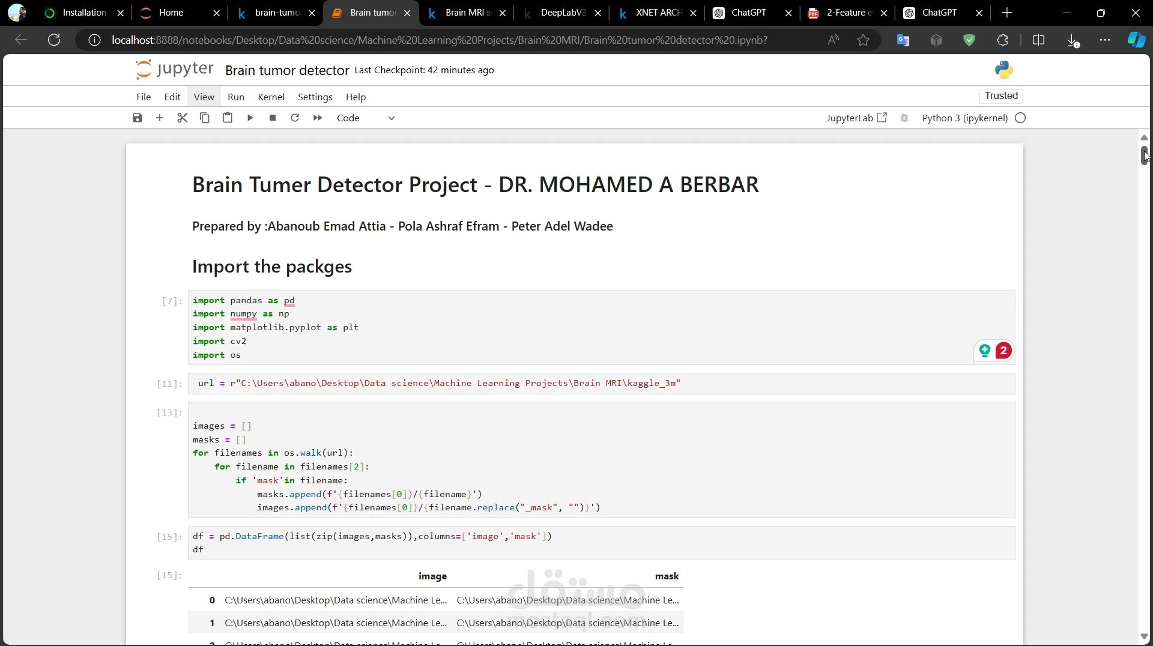Open the browser Downloads panel
Viewport: 1153px width, 646px height.
pos(1073,40)
